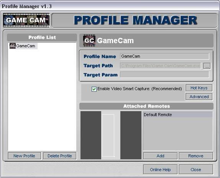
Task: Open Online Help
Action: coord(160,170)
